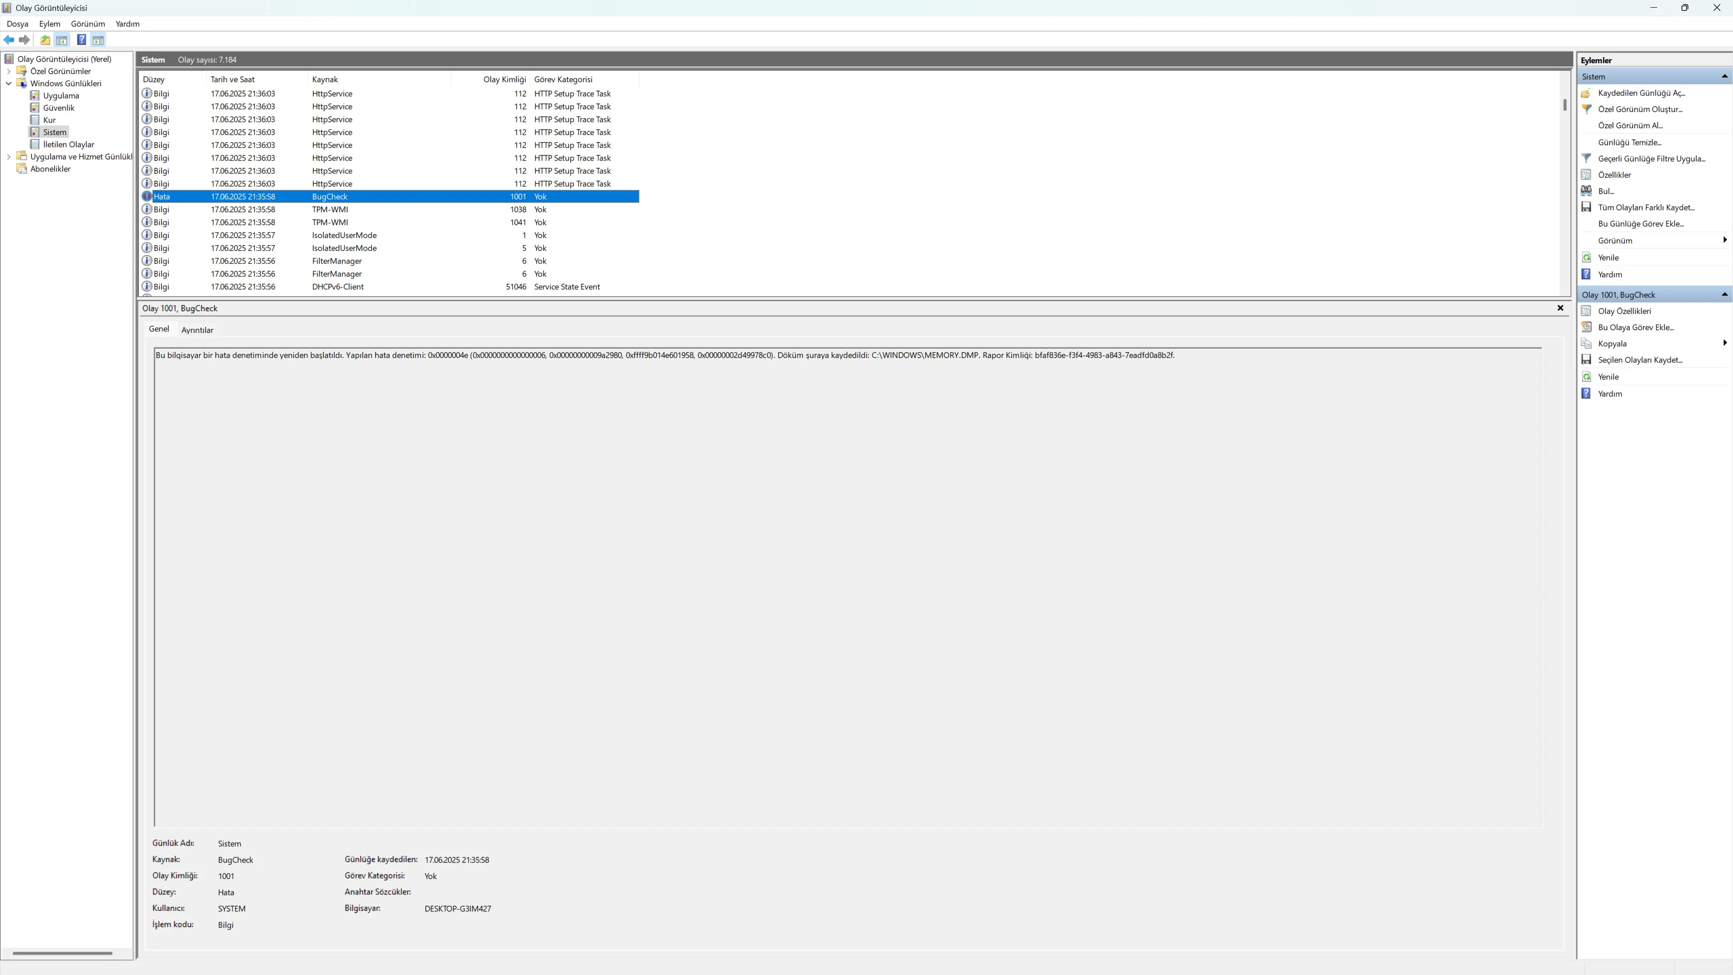Click Yenile under Olay 1001 actions
The image size is (1733, 975).
click(1608, 377)
